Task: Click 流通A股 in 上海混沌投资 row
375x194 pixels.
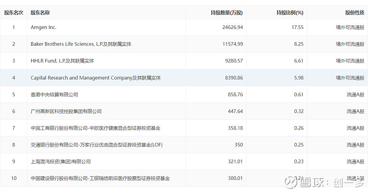Action: [x=355, y=162]
